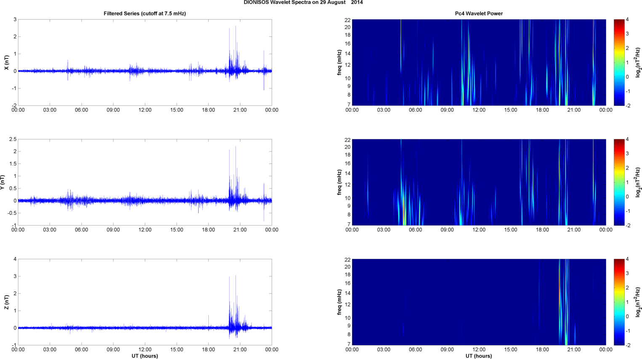Click the 'Y (nT)' axis label
Image resolution: width=642 pixels, height=359 pixels.
(3, 182)
